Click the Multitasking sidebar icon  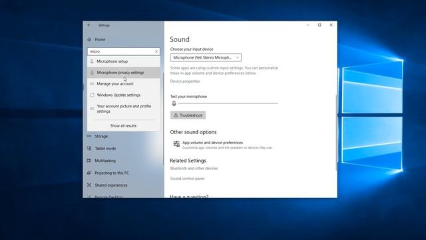point(89,161)
